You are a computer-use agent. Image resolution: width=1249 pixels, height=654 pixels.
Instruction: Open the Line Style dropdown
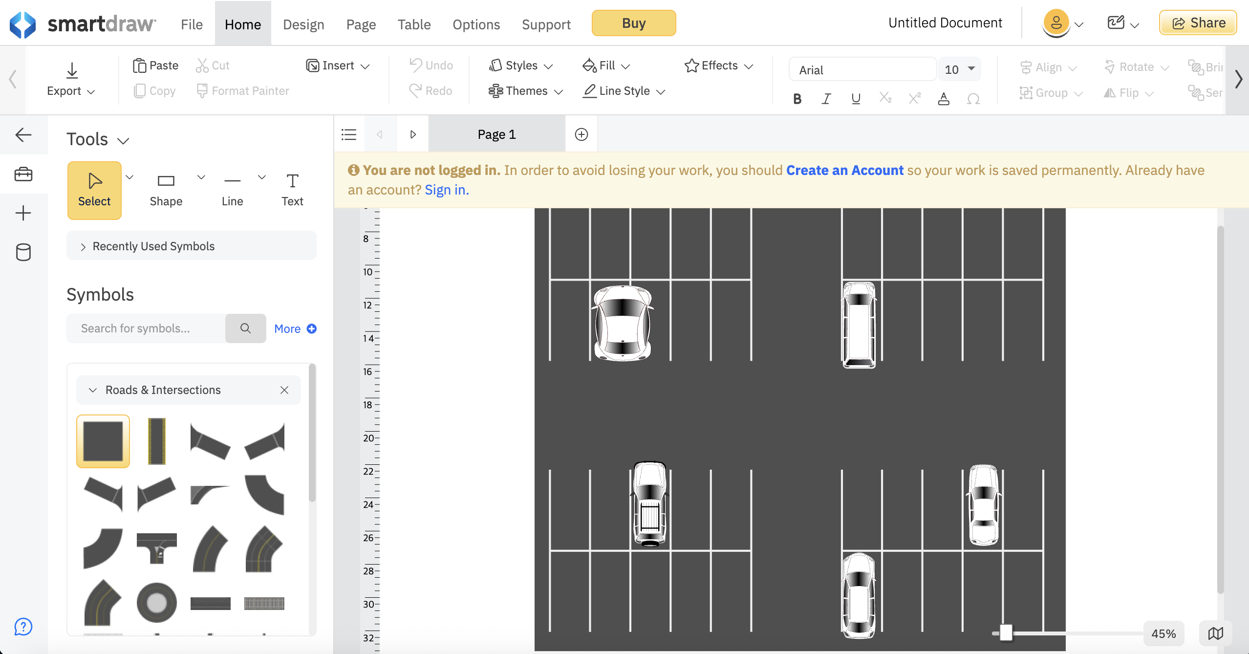pyautogui.click(x=624, y=91)
